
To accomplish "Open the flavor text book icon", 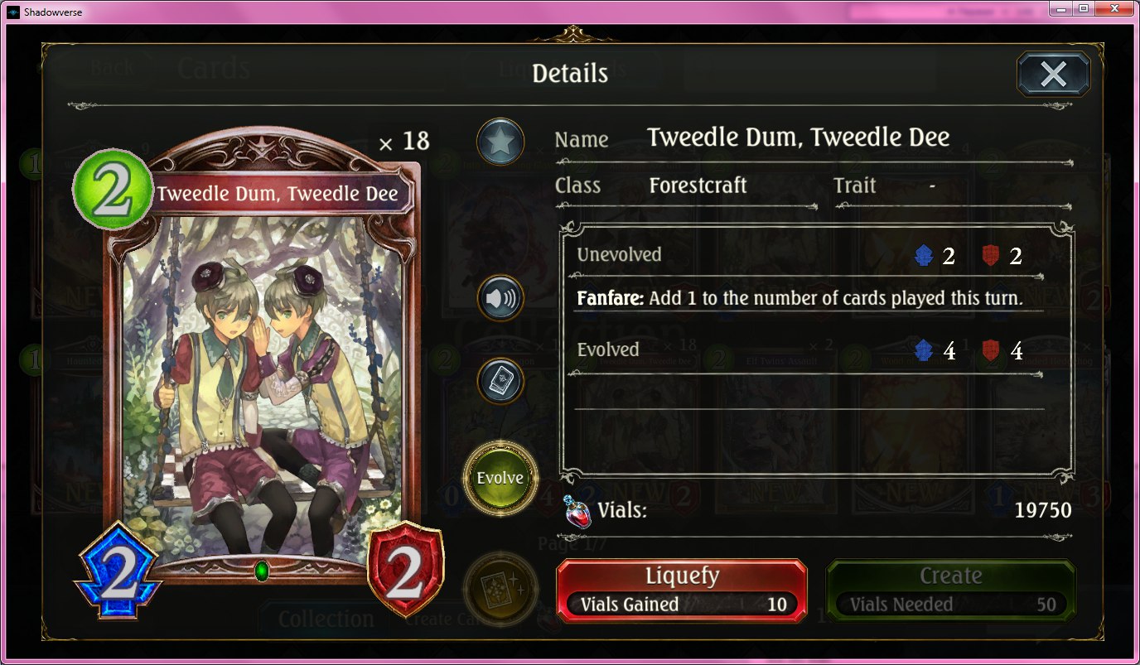I will tap(500, 381).
